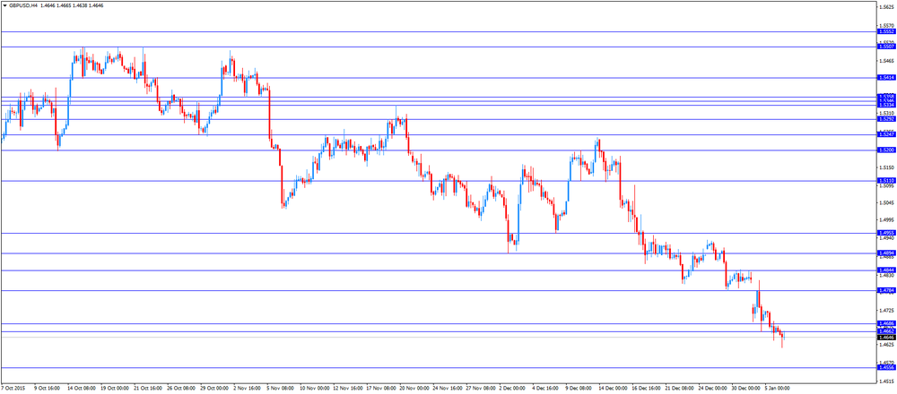The width and height of the screenshot is (897, 394).
Task: Select the 1.5292 blue price label
Action: coord(885,119)
